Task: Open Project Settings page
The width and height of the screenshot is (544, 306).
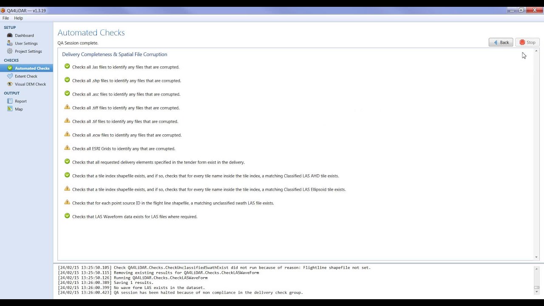Action: [x=28, y=51]
